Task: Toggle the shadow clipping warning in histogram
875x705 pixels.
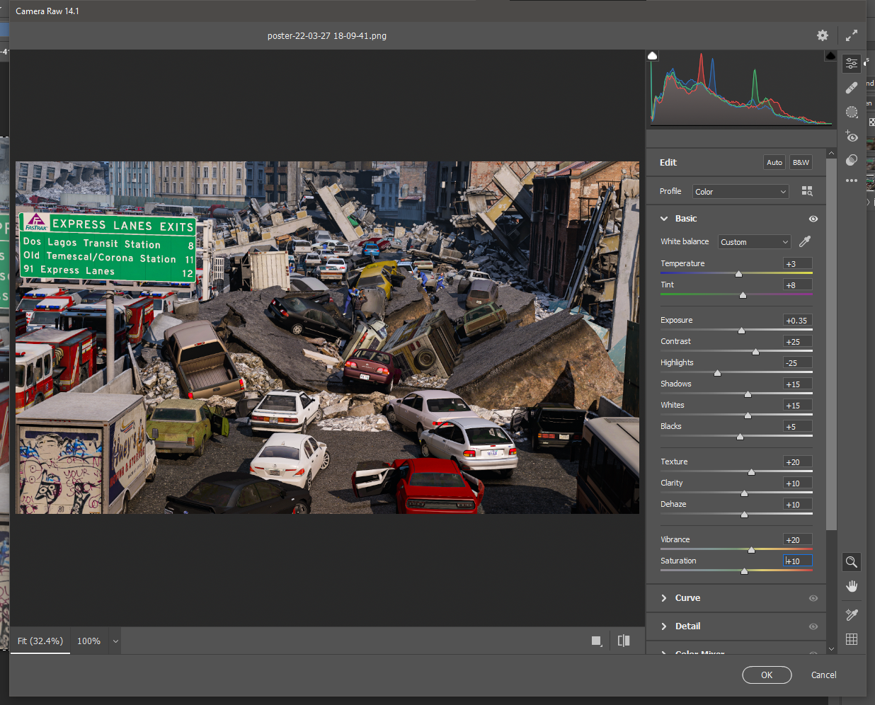Action: pyautogui.click(x=653, y=56)
